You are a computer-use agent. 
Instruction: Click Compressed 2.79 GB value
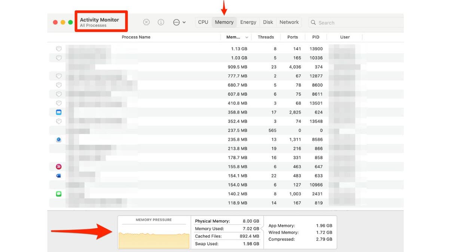coord(324,240)
